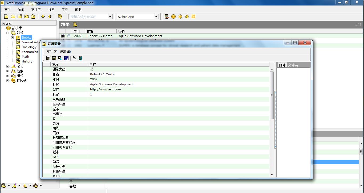Open 文件(F) menu in edit dialog
Screen dimensions: 364x193
click(52, 52)
